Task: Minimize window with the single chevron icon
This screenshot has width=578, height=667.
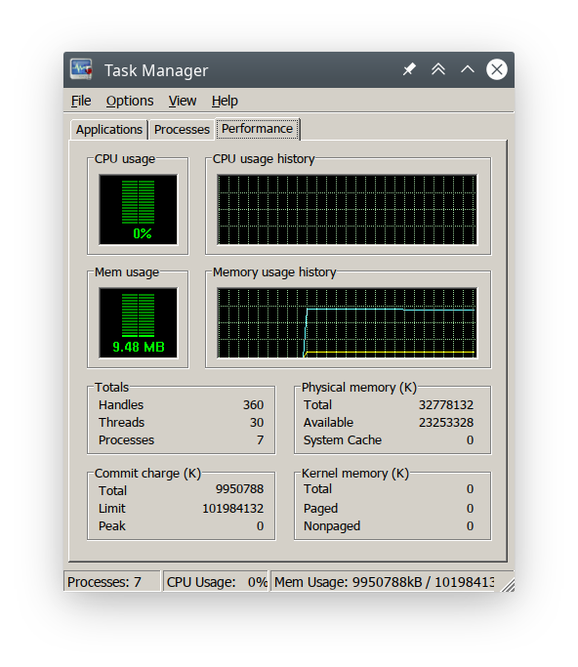Action: click(468, 69)
